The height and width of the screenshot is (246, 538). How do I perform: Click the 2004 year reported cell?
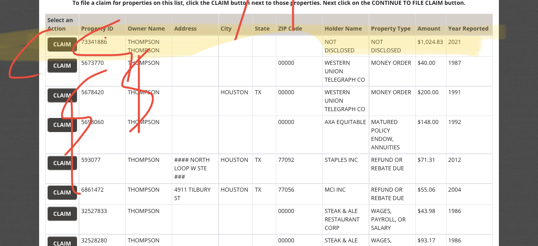455,190
